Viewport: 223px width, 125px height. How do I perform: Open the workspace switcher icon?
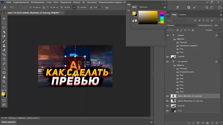(x=212, y=7)
